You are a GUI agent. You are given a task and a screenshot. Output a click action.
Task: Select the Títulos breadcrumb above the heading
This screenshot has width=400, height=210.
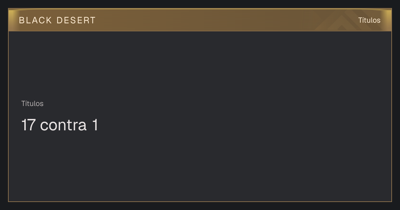tap(32, 103)
